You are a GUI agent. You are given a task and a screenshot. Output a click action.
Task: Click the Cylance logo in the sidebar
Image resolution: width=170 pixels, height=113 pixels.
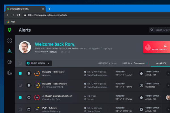(x=9, y=30)
